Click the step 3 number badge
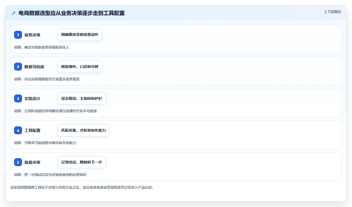 (18, 98)
